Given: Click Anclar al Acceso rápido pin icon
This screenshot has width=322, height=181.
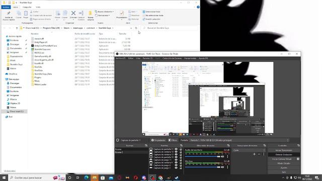Looking at the screenshot, I should point(9,14).
